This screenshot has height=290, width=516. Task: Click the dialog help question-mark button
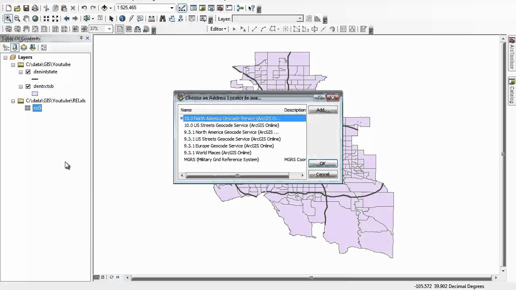[319, 97]
